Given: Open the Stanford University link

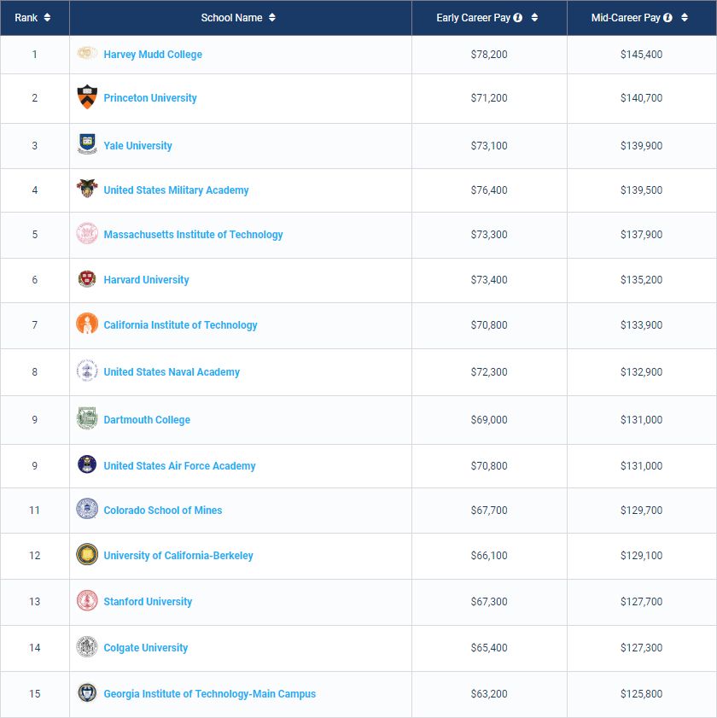Looking at the screenshot, I should [148, 602].
